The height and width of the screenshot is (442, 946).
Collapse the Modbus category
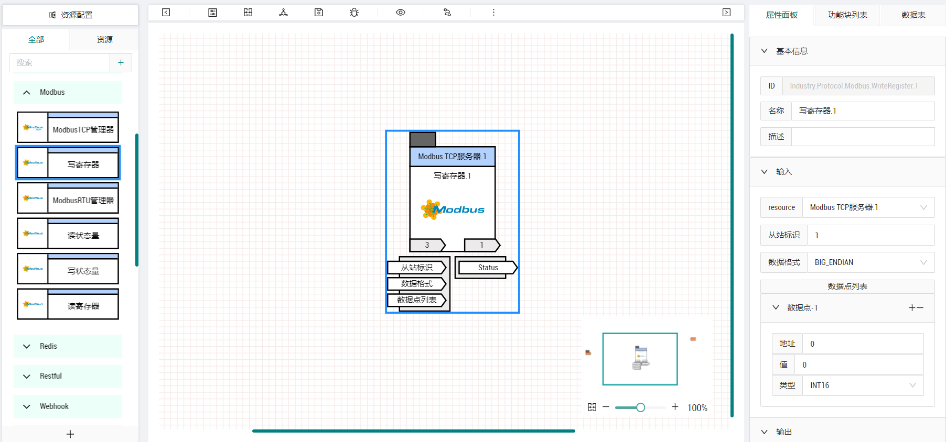click(68, 92)
